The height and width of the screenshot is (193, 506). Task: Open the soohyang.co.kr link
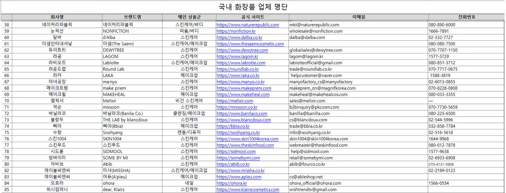239,132
